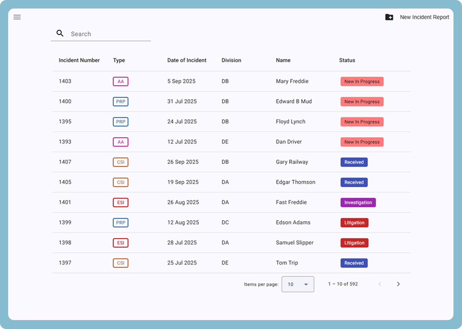The width and height of the screenshot is (462, 329).
Task: Click New Incident Report button
Action: pyautogui.click(x=424, y=17)
